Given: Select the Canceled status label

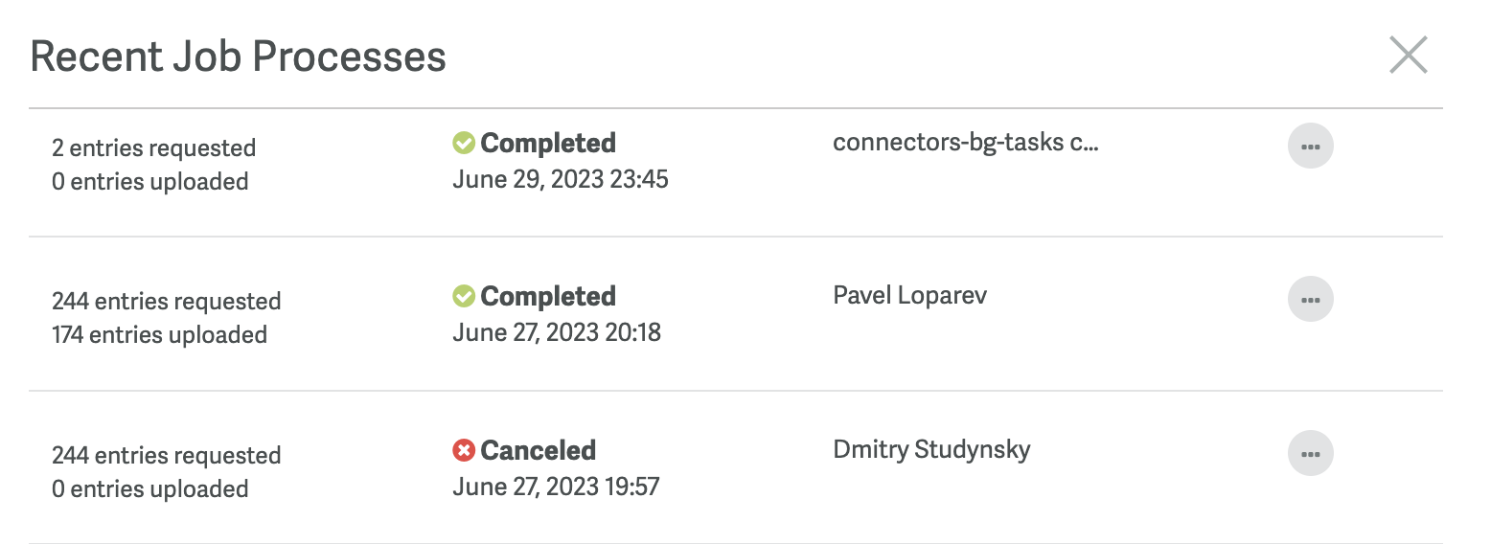Looking at the screenshot, I should click(x=539, y=450).
